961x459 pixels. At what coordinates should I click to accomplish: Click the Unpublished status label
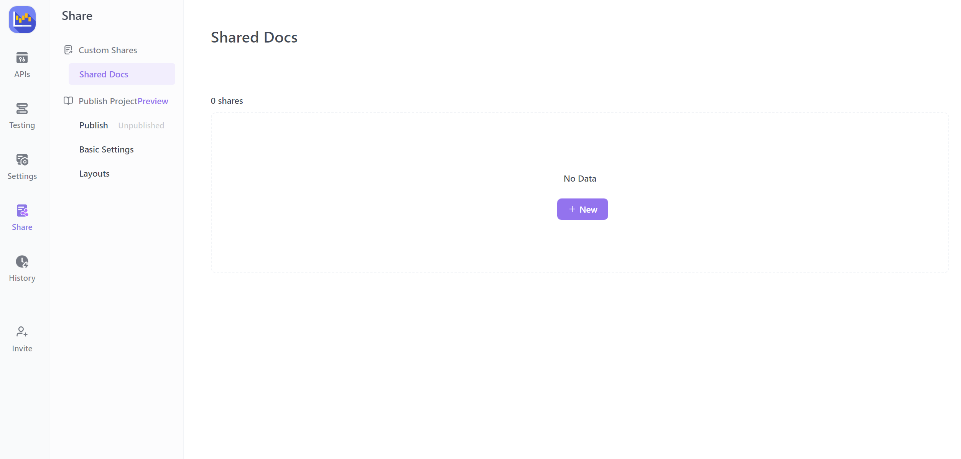point(141,125)
